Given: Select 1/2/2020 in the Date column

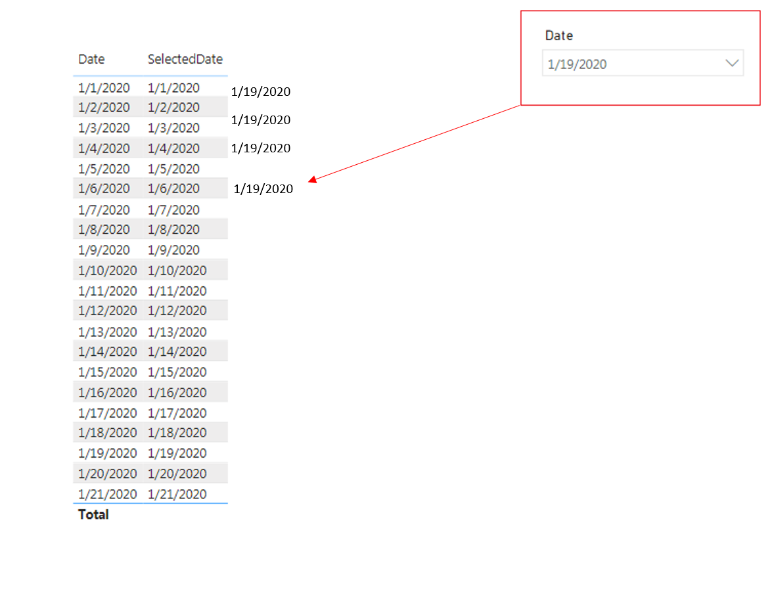Looking at the screenshot, I should [104, 108].
